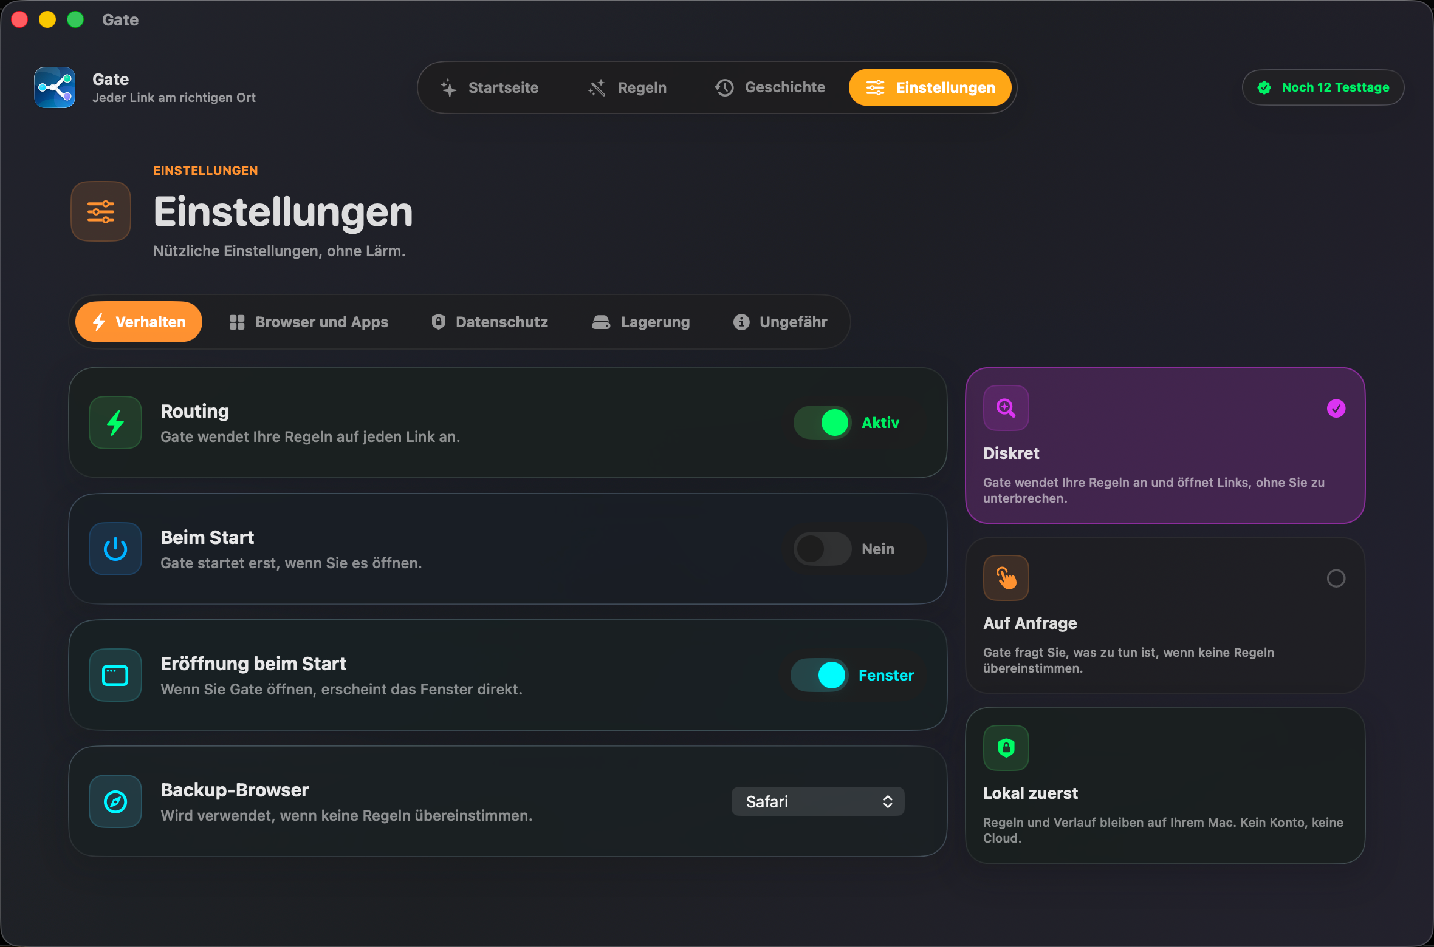1434x947 pixels.
Task: Click the green verified badge icon
Action: (1264, 87)
